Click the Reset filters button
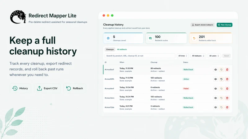This screenshot has width=248, height=139. pyautogui.click(x=227, y=56)
